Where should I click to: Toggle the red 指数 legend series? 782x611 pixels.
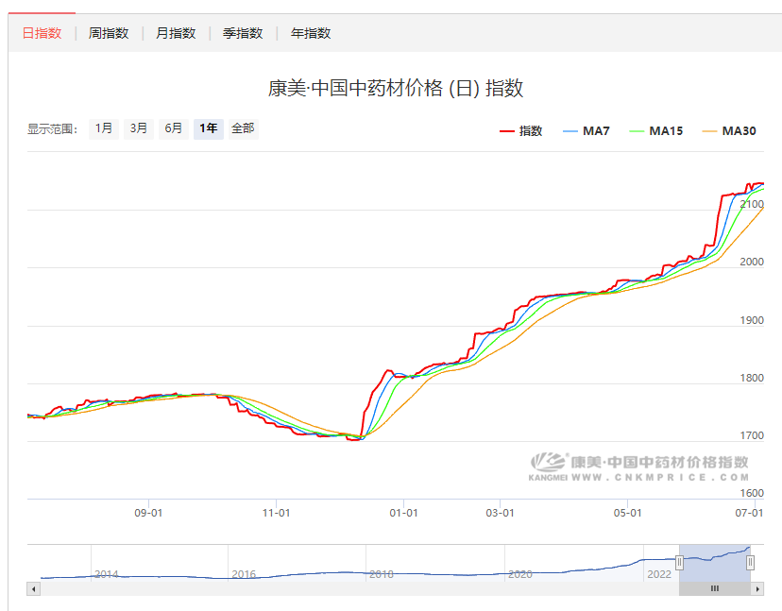(521, 130)
